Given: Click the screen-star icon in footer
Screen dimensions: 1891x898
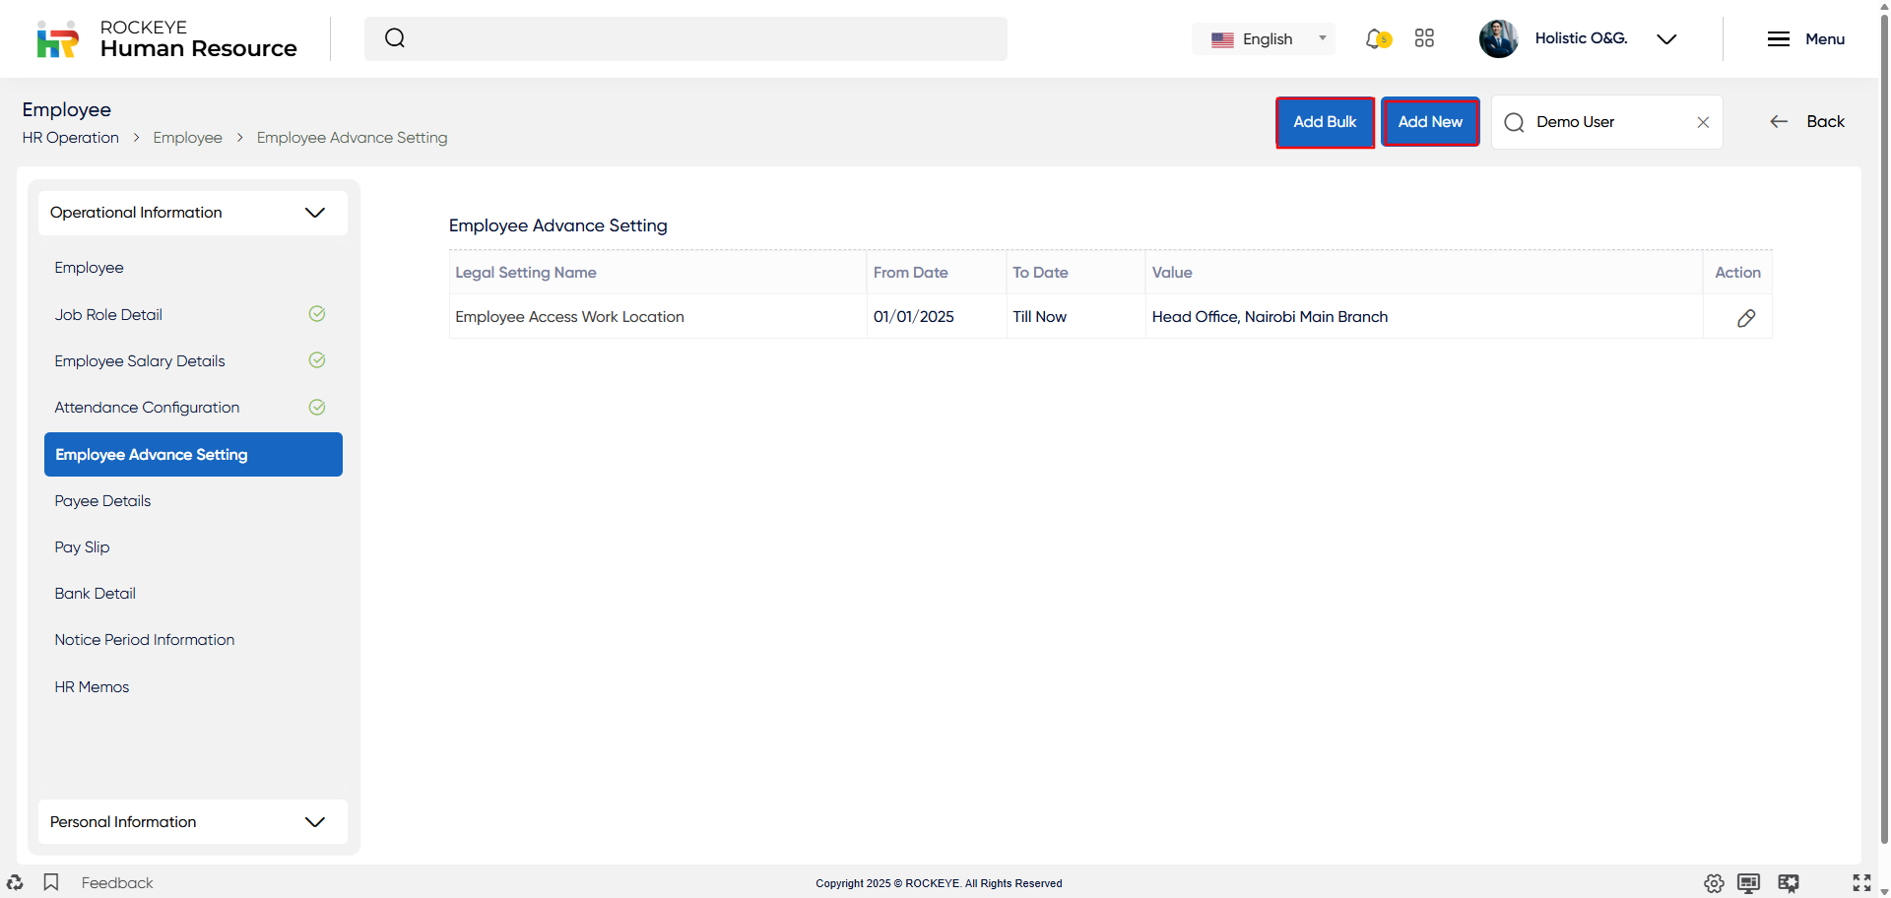Looking at the screenshot, I should 1789,883.
